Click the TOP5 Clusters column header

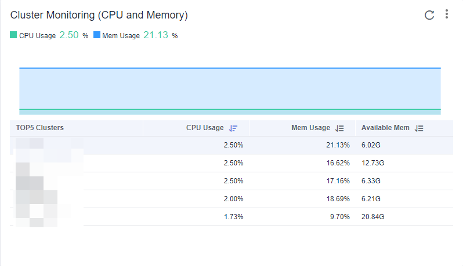coord(40,128)
